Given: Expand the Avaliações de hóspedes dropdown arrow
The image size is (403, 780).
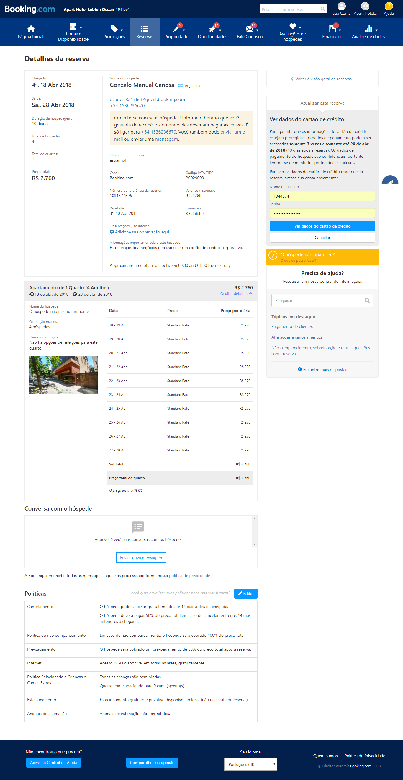Looking at the screenshot, I should pyautogui.click(x=300, y=28).
